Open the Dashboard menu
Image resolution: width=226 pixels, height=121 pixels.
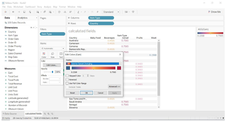pyautogui.click(x=30, y=7)
